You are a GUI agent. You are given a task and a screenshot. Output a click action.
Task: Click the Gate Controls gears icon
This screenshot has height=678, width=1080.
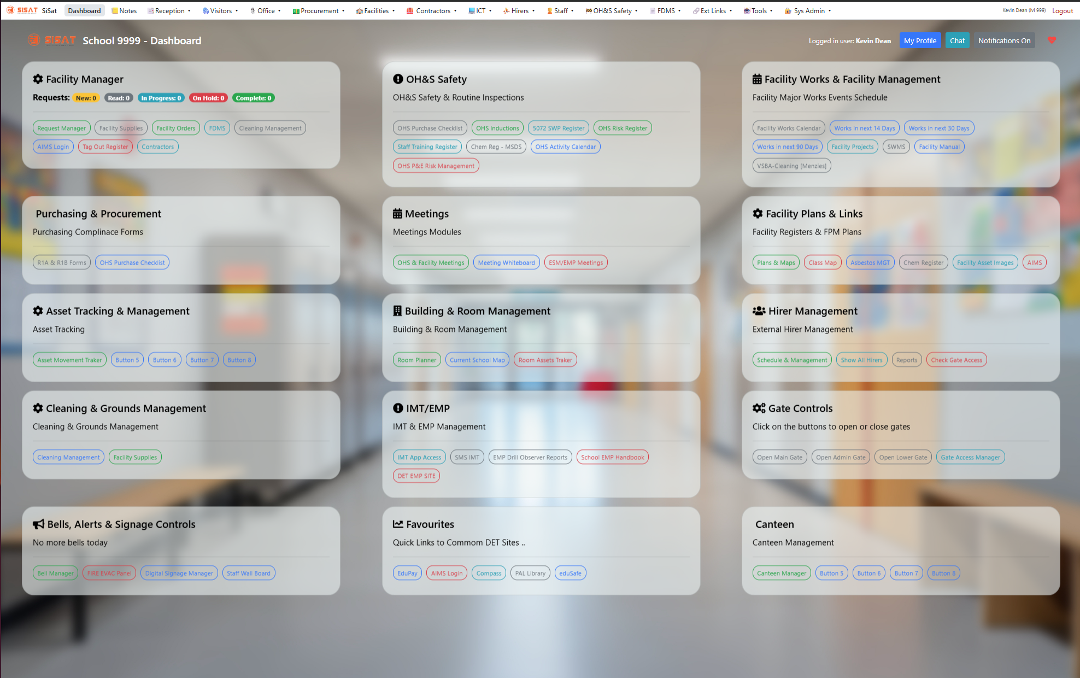[x=759, y=408]
